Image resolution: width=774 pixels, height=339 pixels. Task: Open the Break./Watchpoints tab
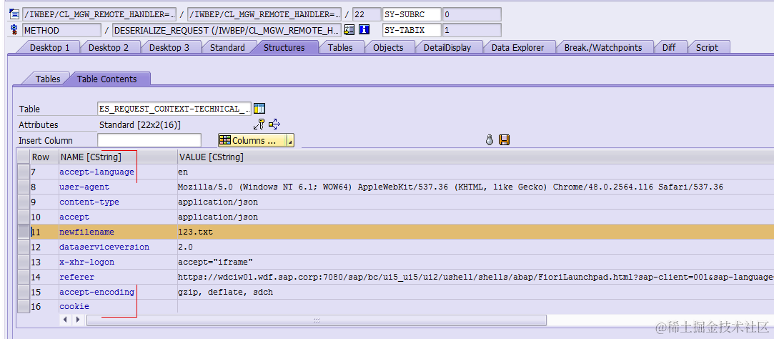pyautogui.click(x=602, y=47)
